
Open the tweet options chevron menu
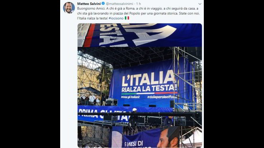[200, 4]
